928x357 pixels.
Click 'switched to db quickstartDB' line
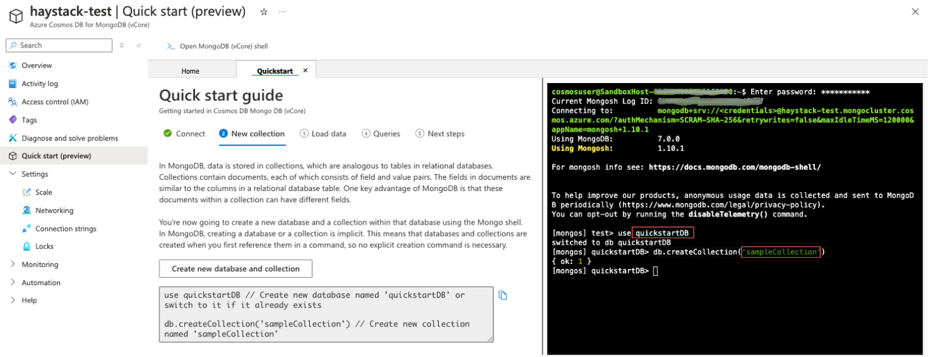(612, 242)
